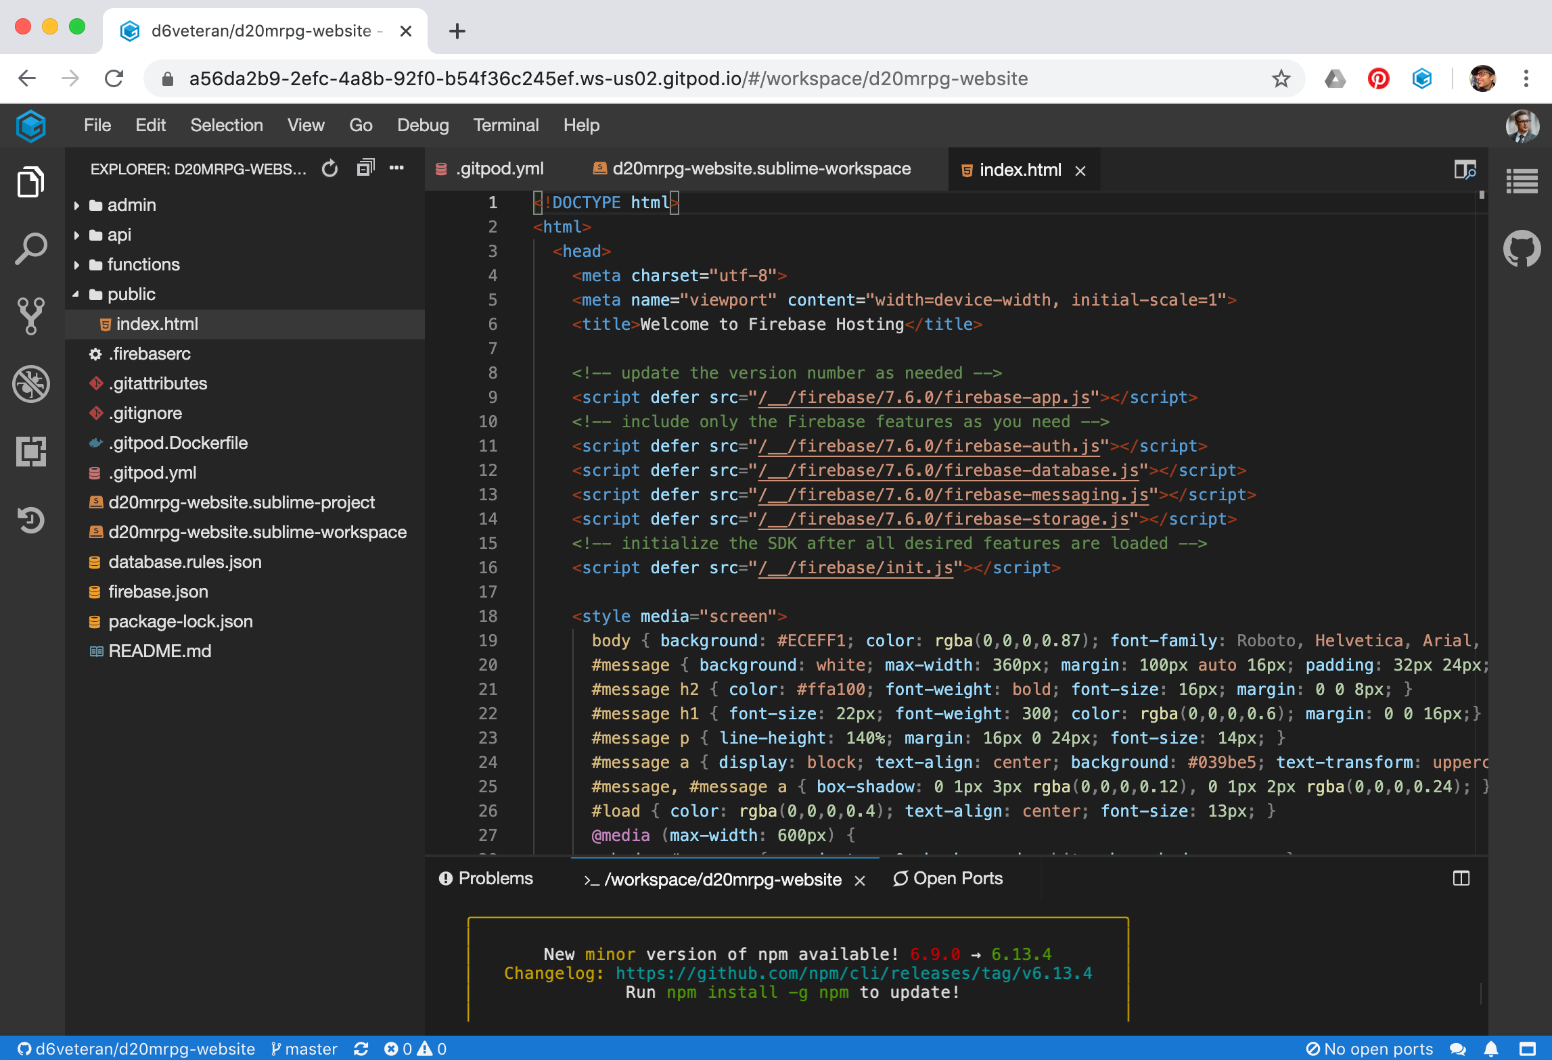Open a new browser tab

(457, 31)
